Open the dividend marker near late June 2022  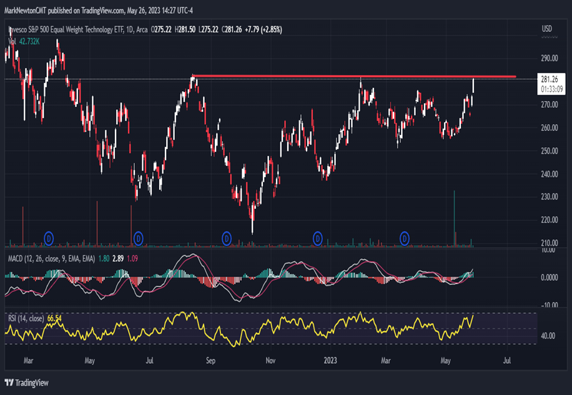click(x=138, y=239)
